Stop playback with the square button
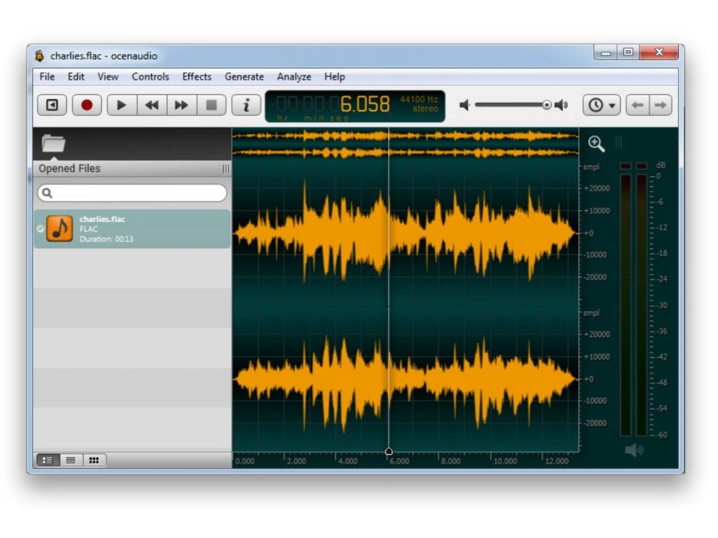This screenshot has height=538, width=718. pos(211,105)
